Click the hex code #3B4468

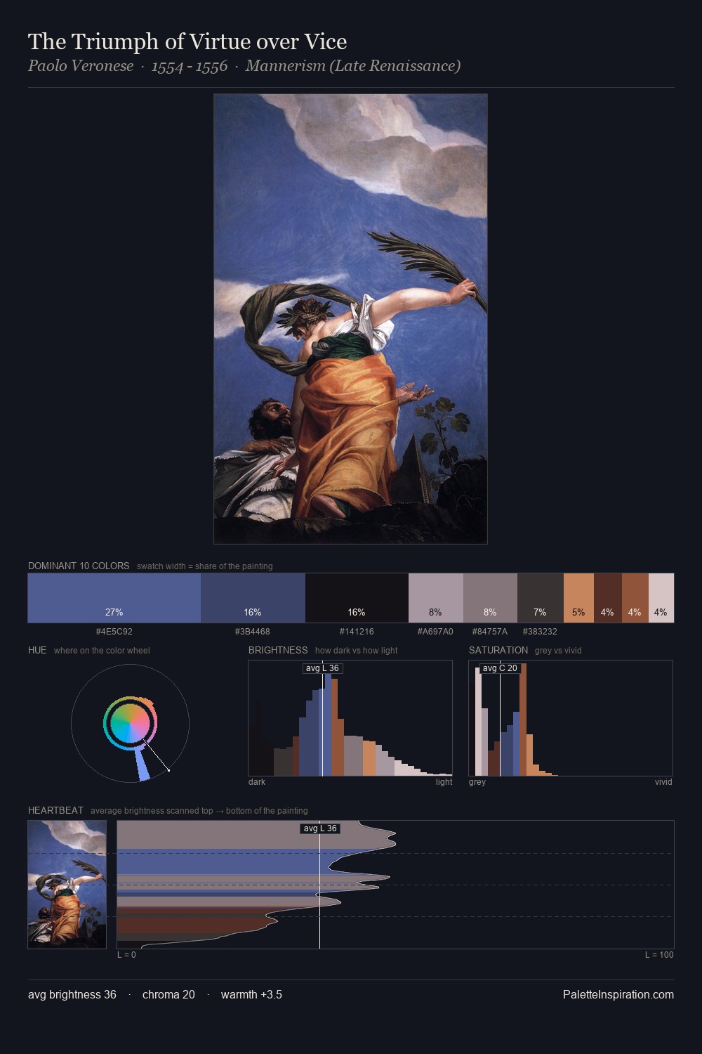coord(253,632)
